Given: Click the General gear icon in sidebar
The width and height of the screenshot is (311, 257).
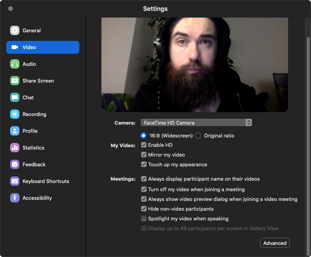Looking at the screenshot, I should [15, 30].
